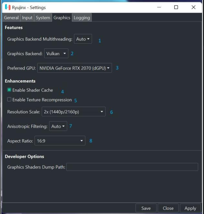Viewport: 204px width, 214px height.
Task: Go to the System tab
Action: pyautogui.click(x=43, y=18)
